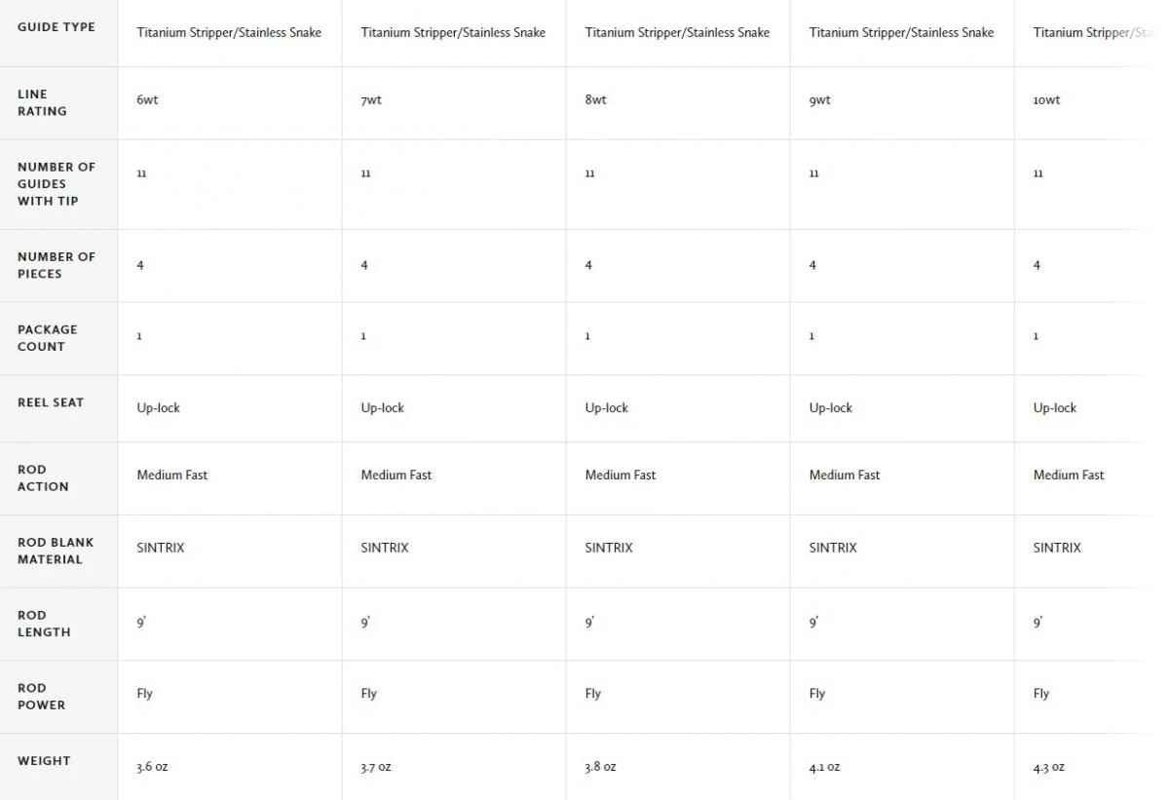
Task: Click Medium Fast in the 8wt column
Action: [x=621, y=476]
